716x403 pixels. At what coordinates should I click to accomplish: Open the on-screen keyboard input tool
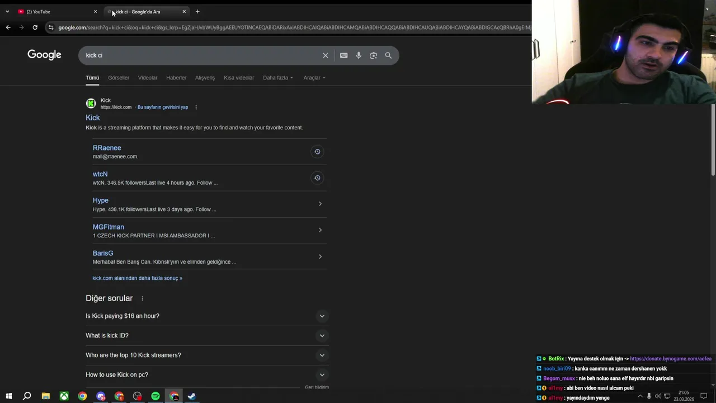click(343, 55)
